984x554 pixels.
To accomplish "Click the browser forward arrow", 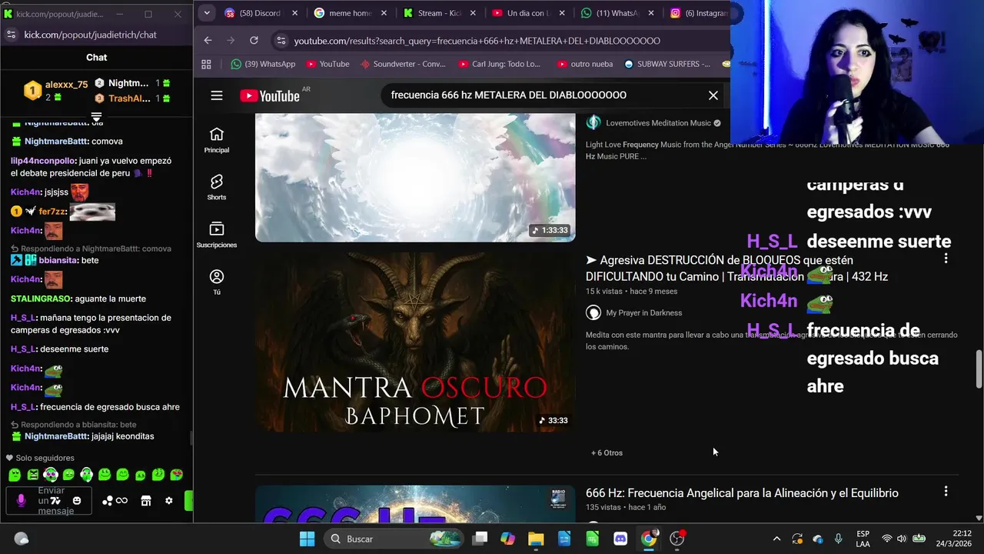I will pyautogui.click(x=231, y=41).
